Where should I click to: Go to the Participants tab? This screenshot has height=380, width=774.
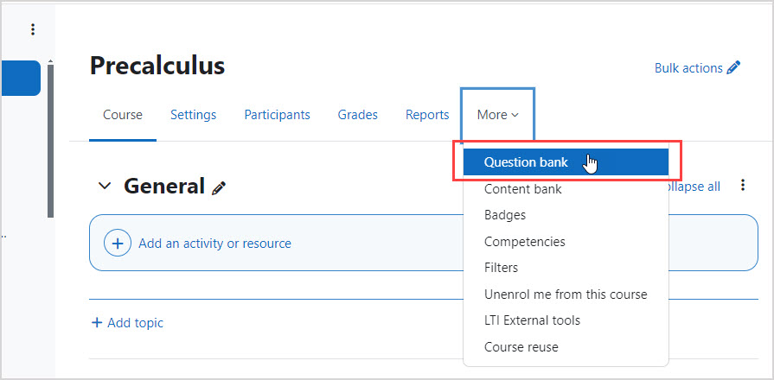tap(277, 115)
